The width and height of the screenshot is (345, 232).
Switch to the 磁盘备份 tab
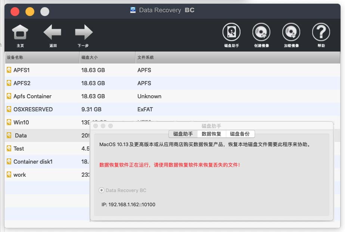(240, 134)
